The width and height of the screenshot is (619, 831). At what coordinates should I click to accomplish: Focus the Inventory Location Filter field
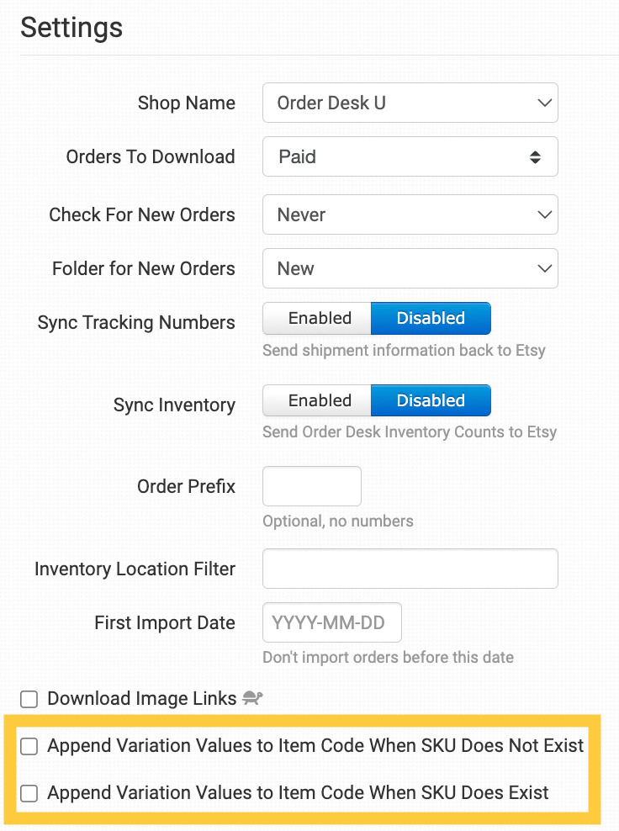pos(410,569)
